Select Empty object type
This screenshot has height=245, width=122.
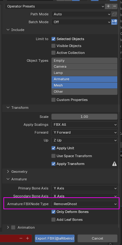84,61
